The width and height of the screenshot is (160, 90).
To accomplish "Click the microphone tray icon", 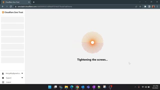I will [x=139, y=87].
